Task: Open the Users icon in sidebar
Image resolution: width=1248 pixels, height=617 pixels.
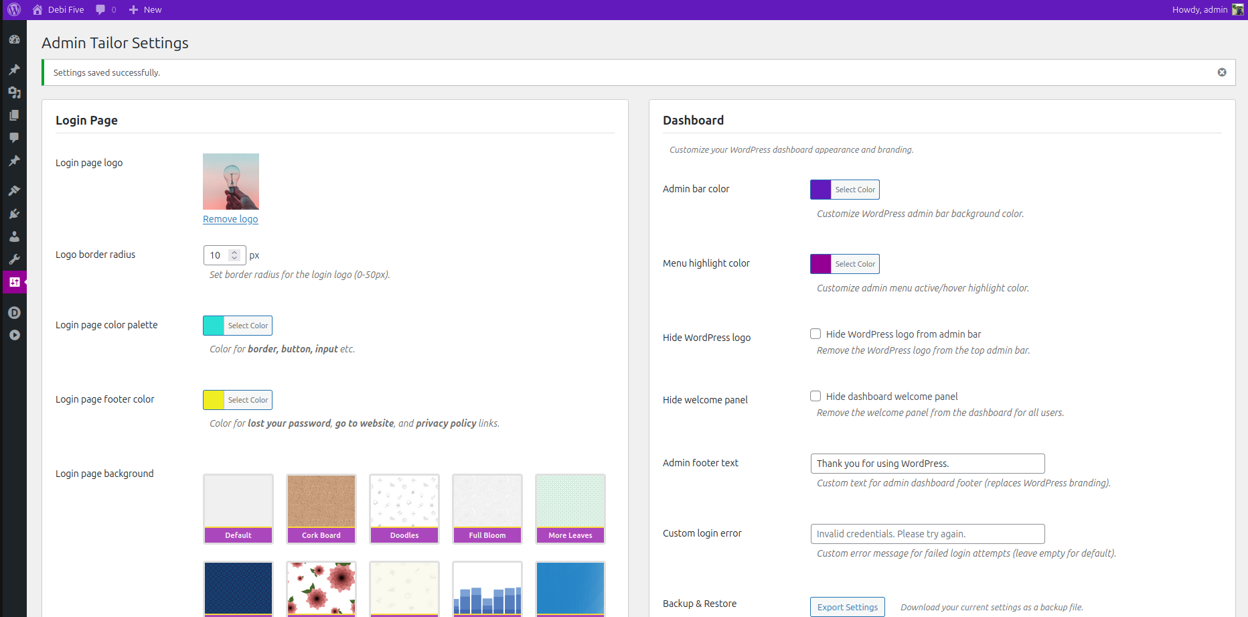Action: pyautogui.click(x=14, y=236)
